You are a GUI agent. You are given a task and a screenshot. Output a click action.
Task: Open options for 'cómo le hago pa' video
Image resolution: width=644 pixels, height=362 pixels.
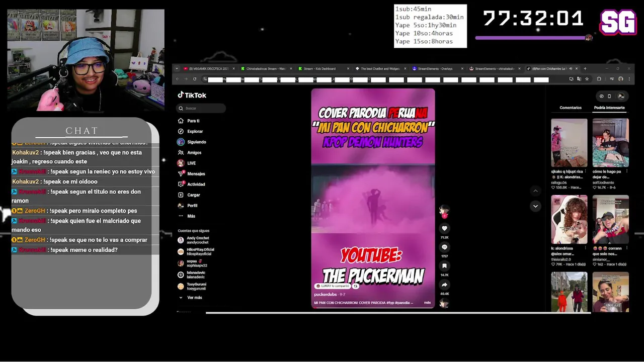pos(626,172)
